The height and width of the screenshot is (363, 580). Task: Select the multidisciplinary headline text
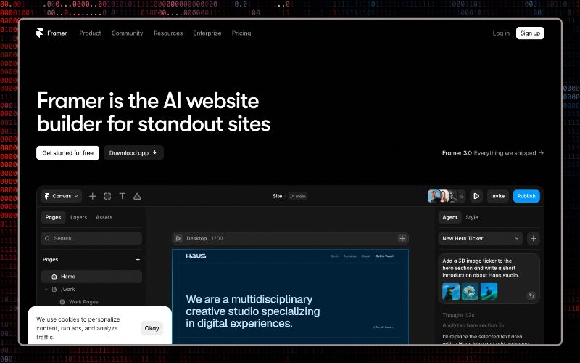point(252,311)
